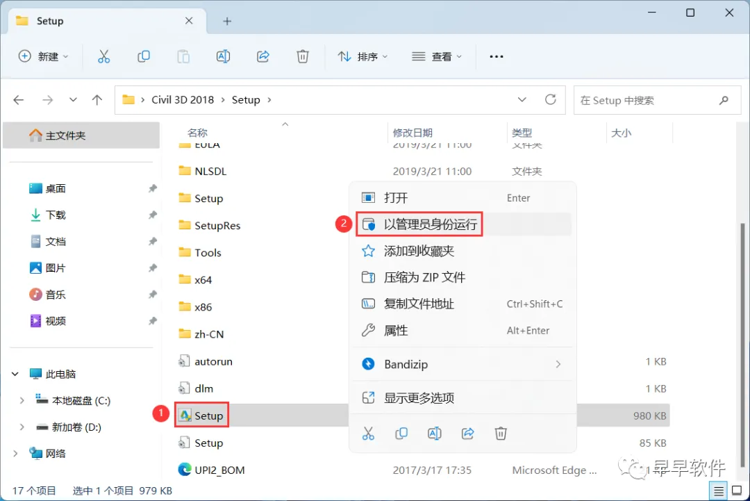
Task: Choose 以管理员身份运行 from context menu
Action: click(x=462, y=224)
